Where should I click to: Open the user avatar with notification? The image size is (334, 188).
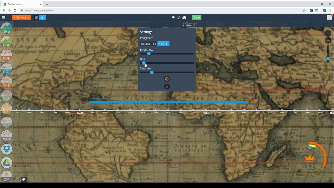(329, 17)
